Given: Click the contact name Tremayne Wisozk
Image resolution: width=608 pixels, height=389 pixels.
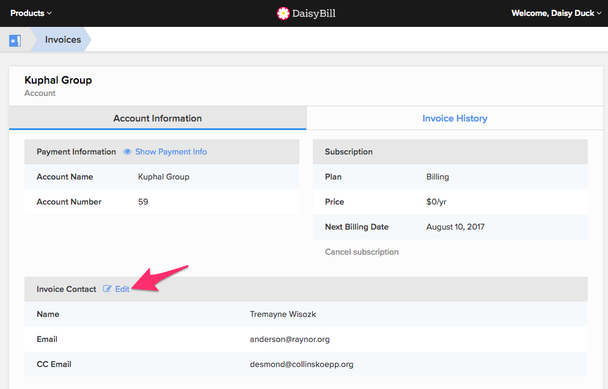Looking at the screenshot, I should [283, 314].
